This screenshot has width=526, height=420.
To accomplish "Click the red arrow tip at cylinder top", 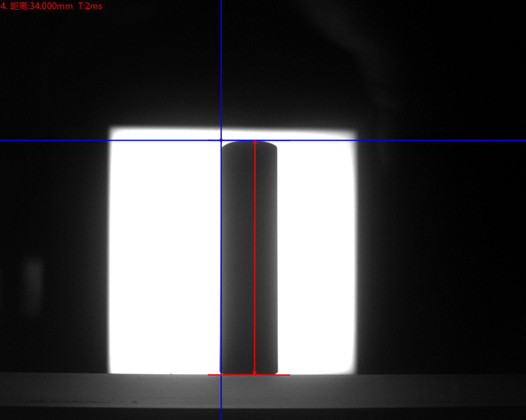I will [x=255, y=144].
